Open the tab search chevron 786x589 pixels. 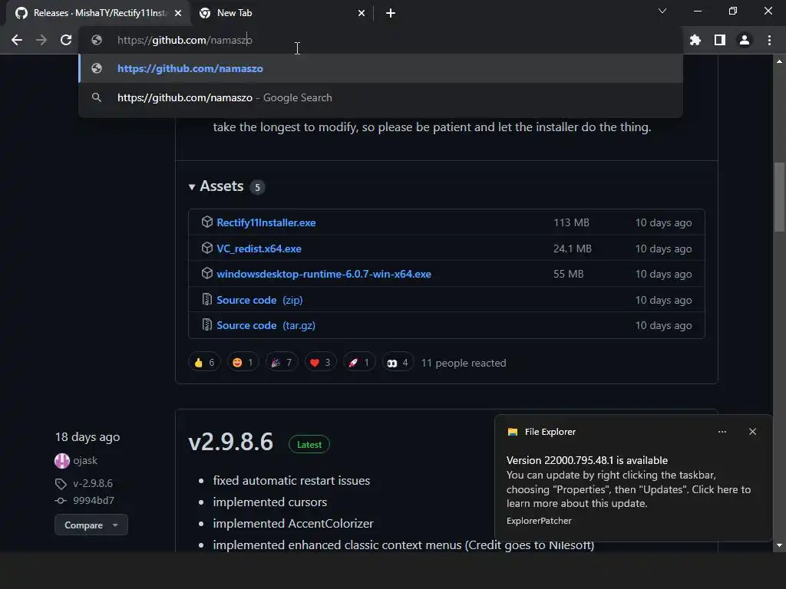tap(662, 11)
